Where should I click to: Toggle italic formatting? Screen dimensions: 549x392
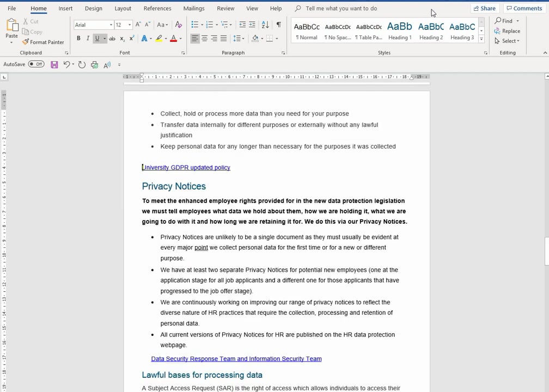pyautogui.click(x=87, y=39)
